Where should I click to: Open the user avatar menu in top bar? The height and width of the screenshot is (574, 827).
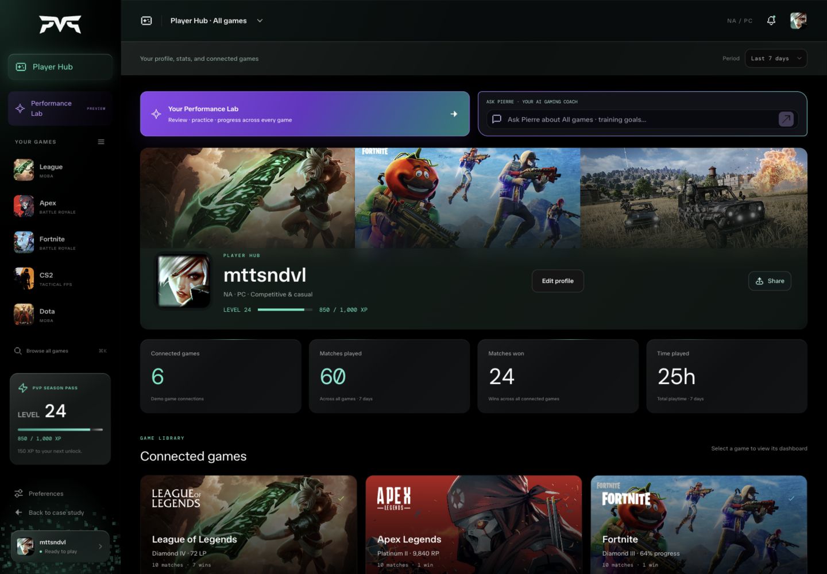coord(798,21)
